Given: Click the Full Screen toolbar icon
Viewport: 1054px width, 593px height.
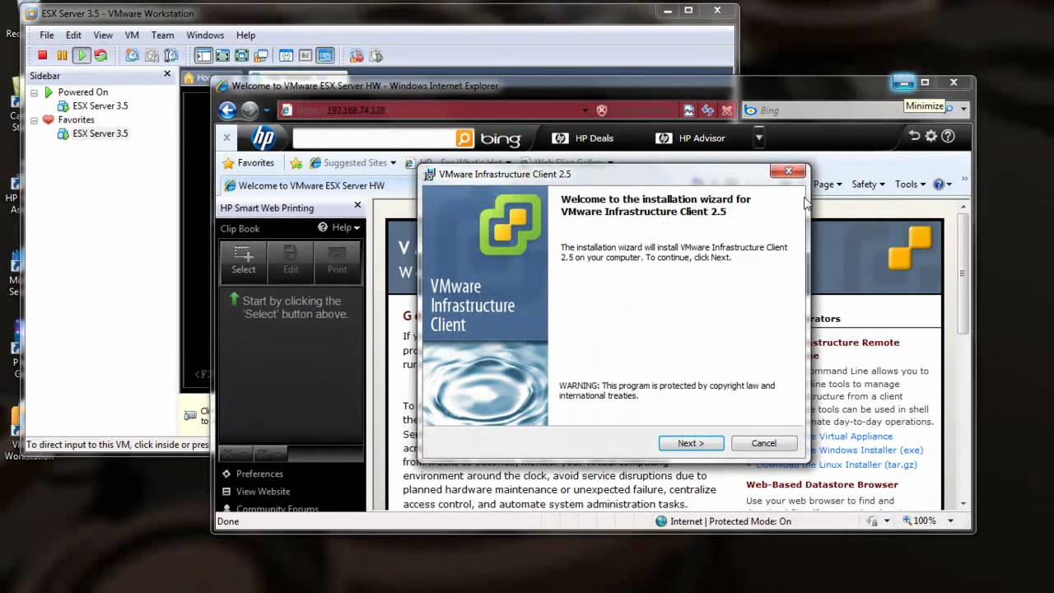Looking at the screenshot, I should click(x=241, y=56).
